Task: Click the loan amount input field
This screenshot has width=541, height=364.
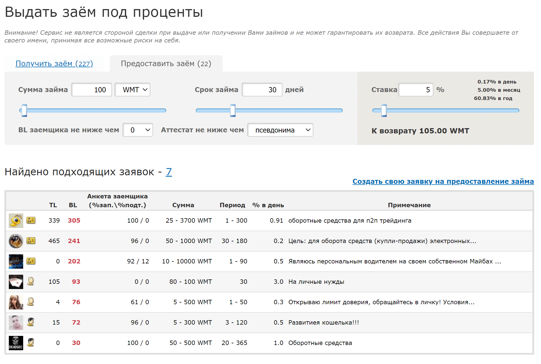Action: coord(92,90)
